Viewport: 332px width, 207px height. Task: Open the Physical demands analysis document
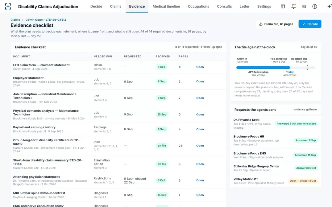point(200,115)
